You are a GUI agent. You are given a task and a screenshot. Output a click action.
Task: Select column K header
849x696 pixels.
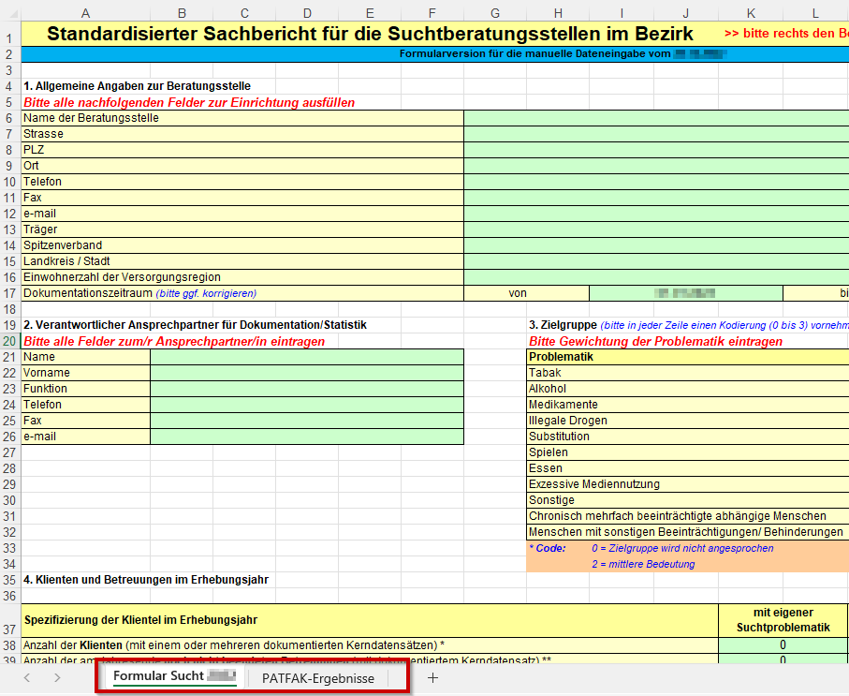click(751, 13)
